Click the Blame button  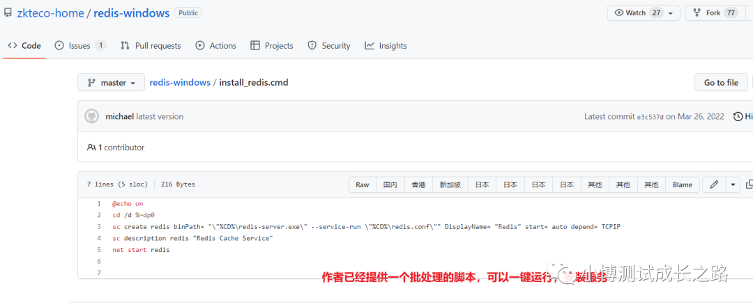(x=683, y=184)
